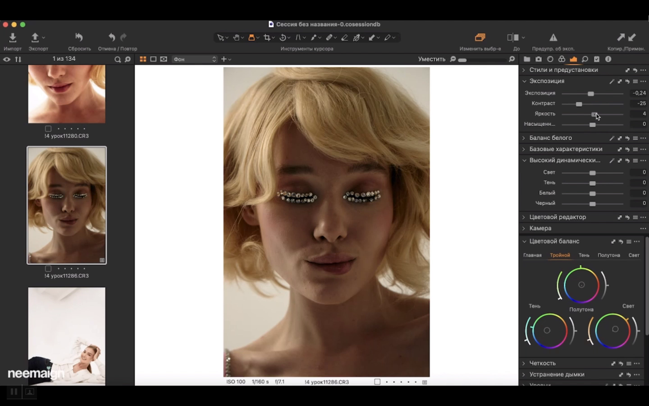This screenshot has height=406, width=649.
Task: Open the Capture camera tool tab
Action: click(538, 59)
